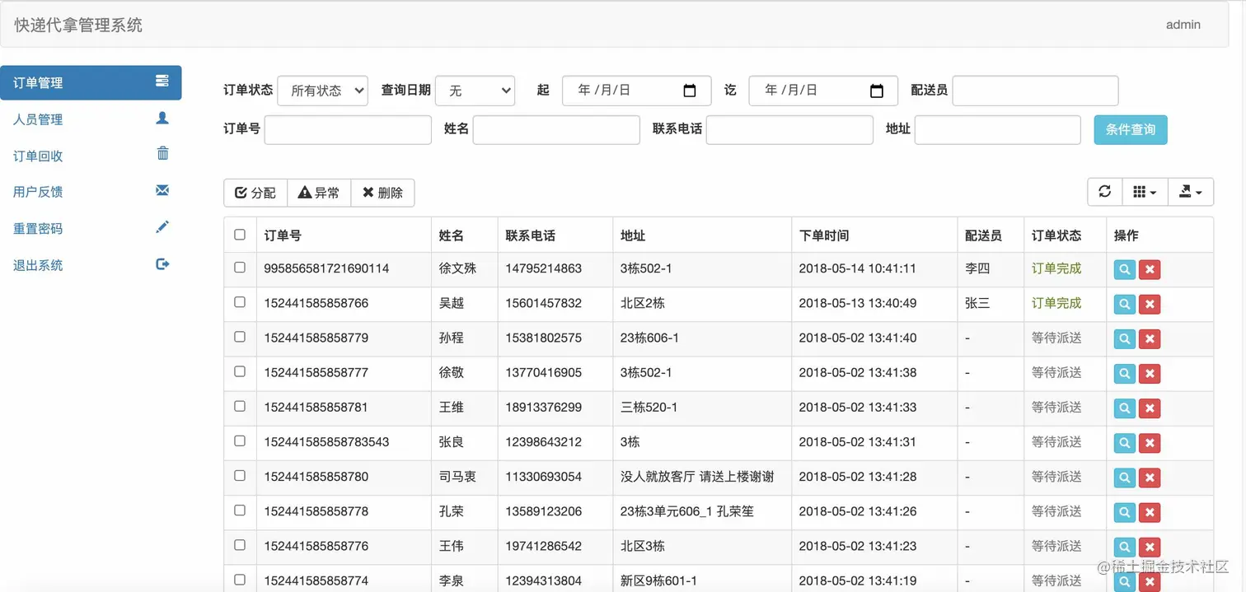The image size is (1246, 592).
Task: Click the trash icon beside 订单回收
Action: pyautogui.click(x=162, y=155)
